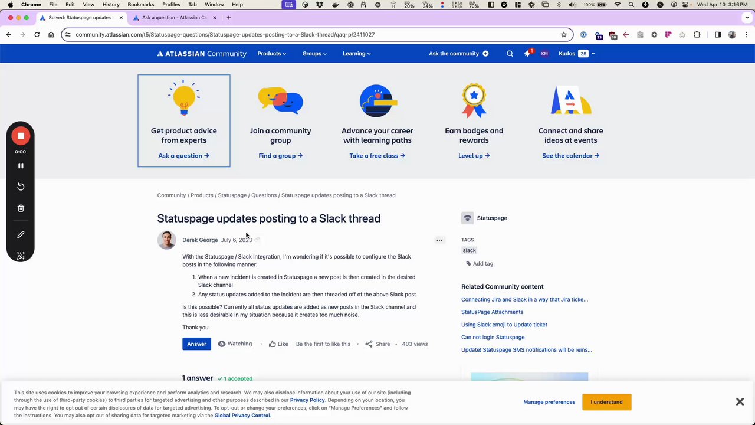Click the 'I understand' cookie button
The image size is (755, 425).
606,402
